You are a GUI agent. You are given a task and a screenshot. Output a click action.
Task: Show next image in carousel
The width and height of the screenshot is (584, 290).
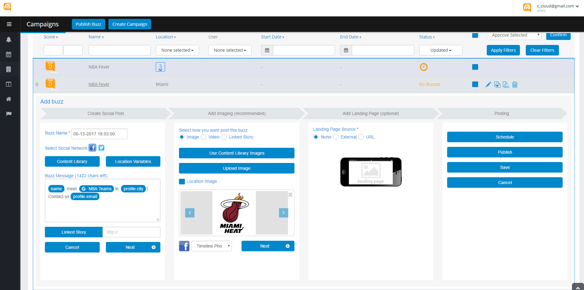284,213
